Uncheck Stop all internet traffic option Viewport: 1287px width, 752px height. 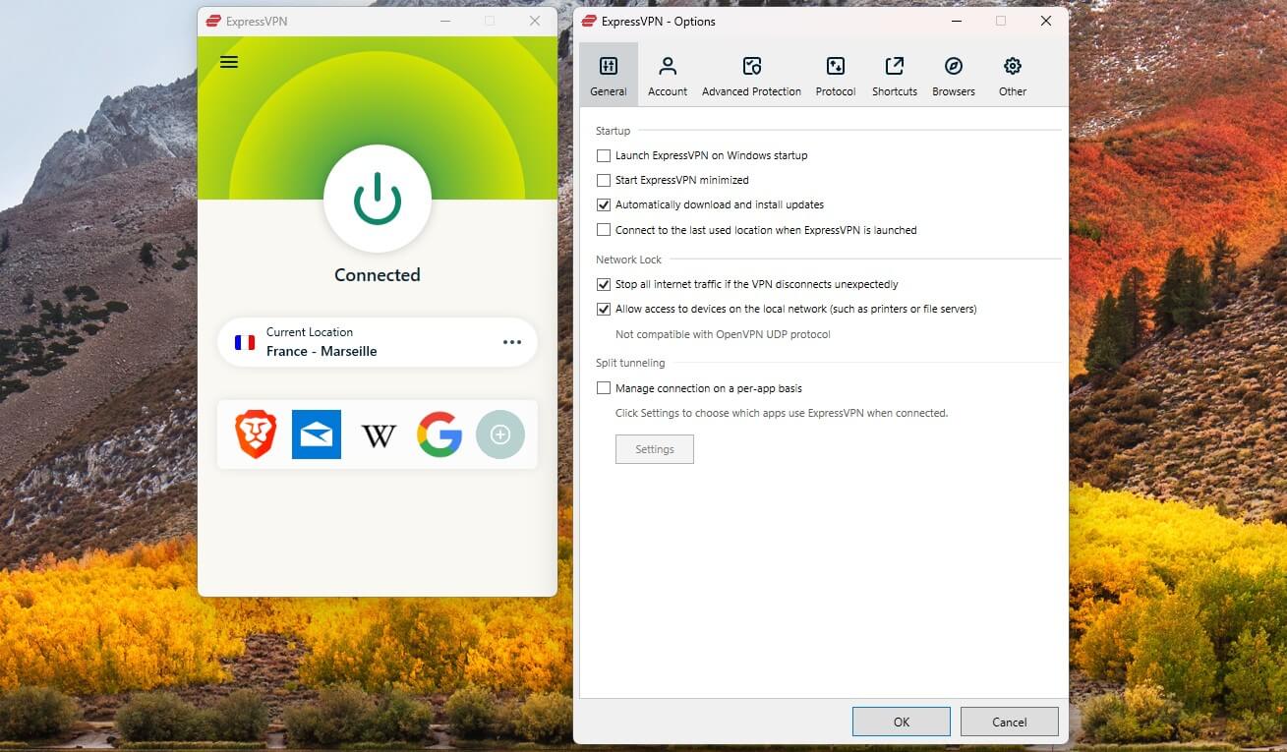click(x=604, y=284)
